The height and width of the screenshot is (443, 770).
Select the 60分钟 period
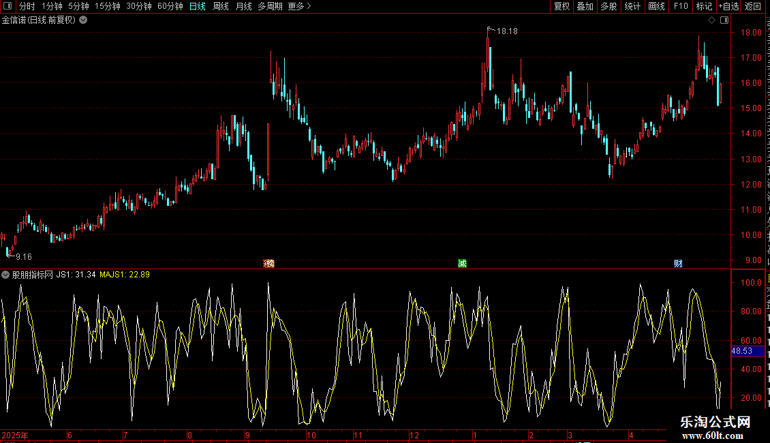(x=170, y=6)
